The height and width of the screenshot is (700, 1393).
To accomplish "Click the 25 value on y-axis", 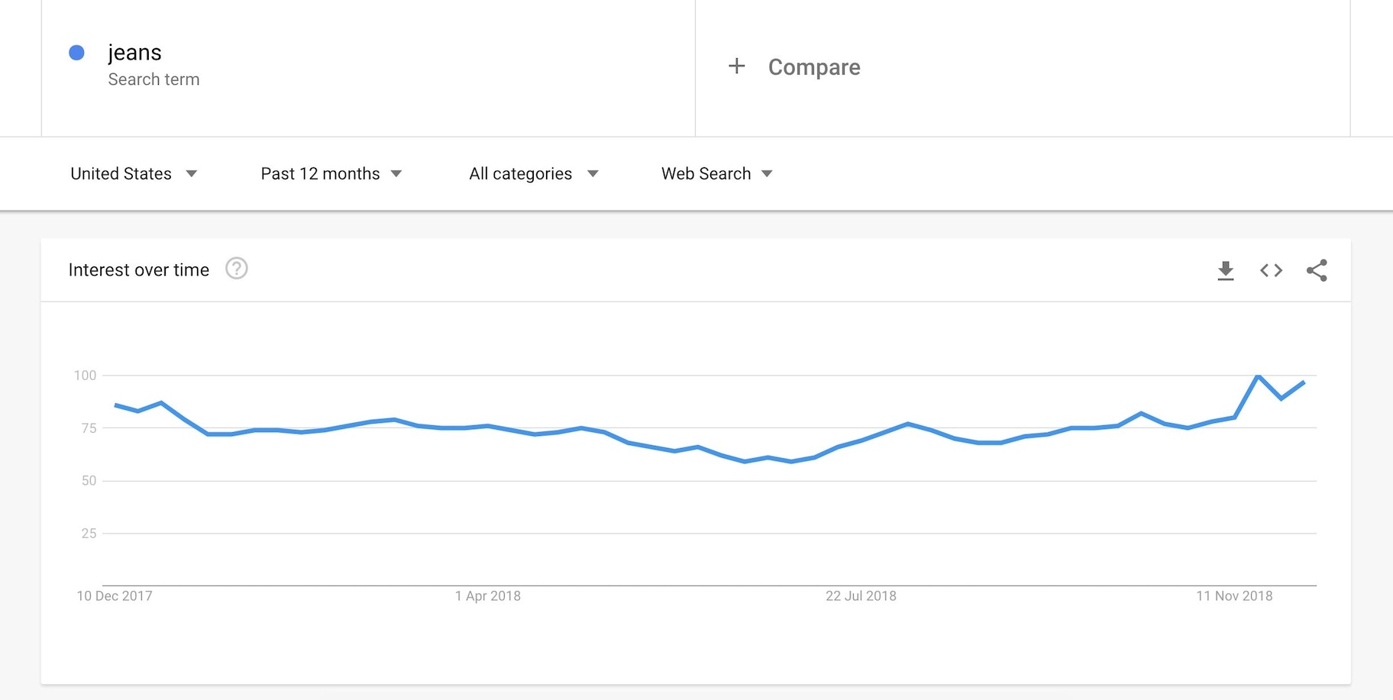I will (x=89, y=534).
